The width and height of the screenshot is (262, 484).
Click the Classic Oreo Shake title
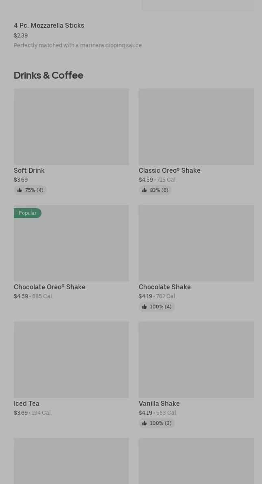(x=170, y=170)
